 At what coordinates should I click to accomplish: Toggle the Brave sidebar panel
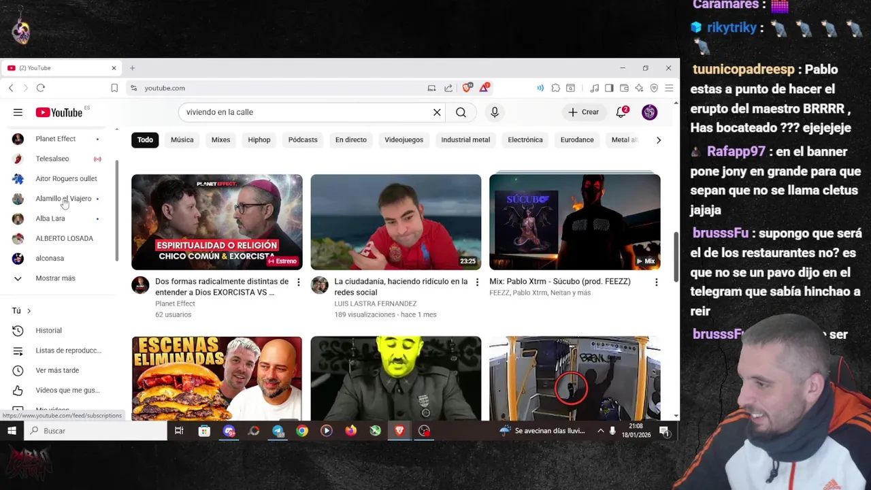(x=609, y=88)
